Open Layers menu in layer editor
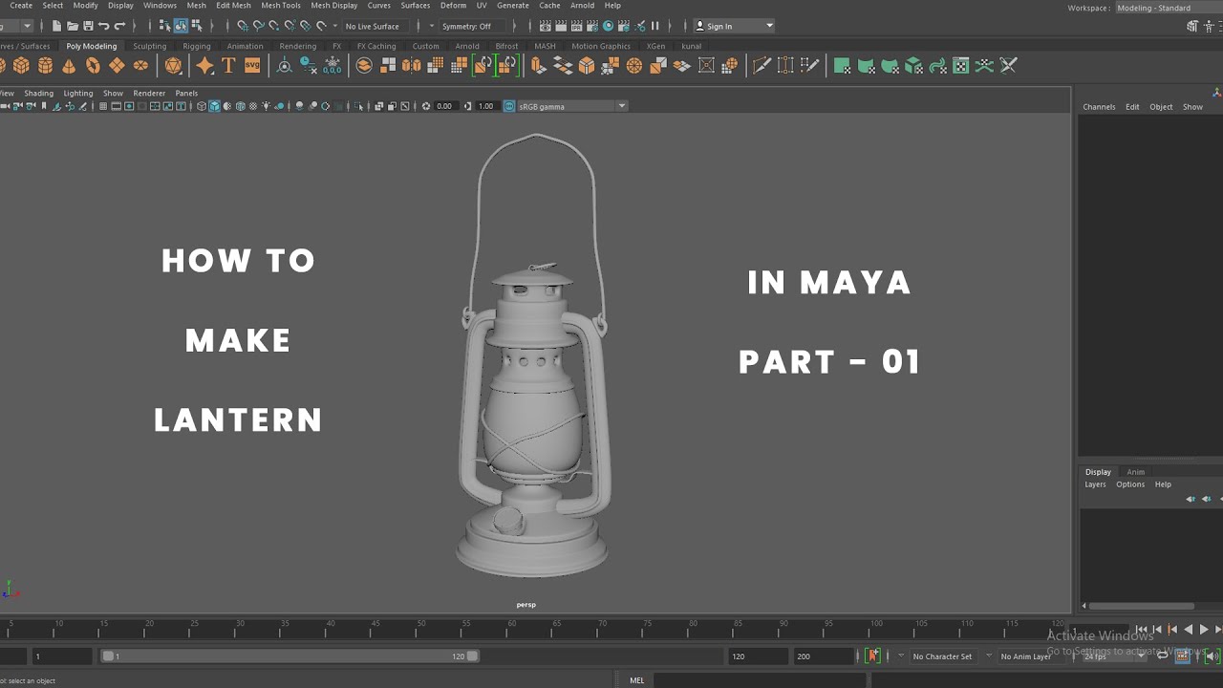 [x=1095, y=484]
